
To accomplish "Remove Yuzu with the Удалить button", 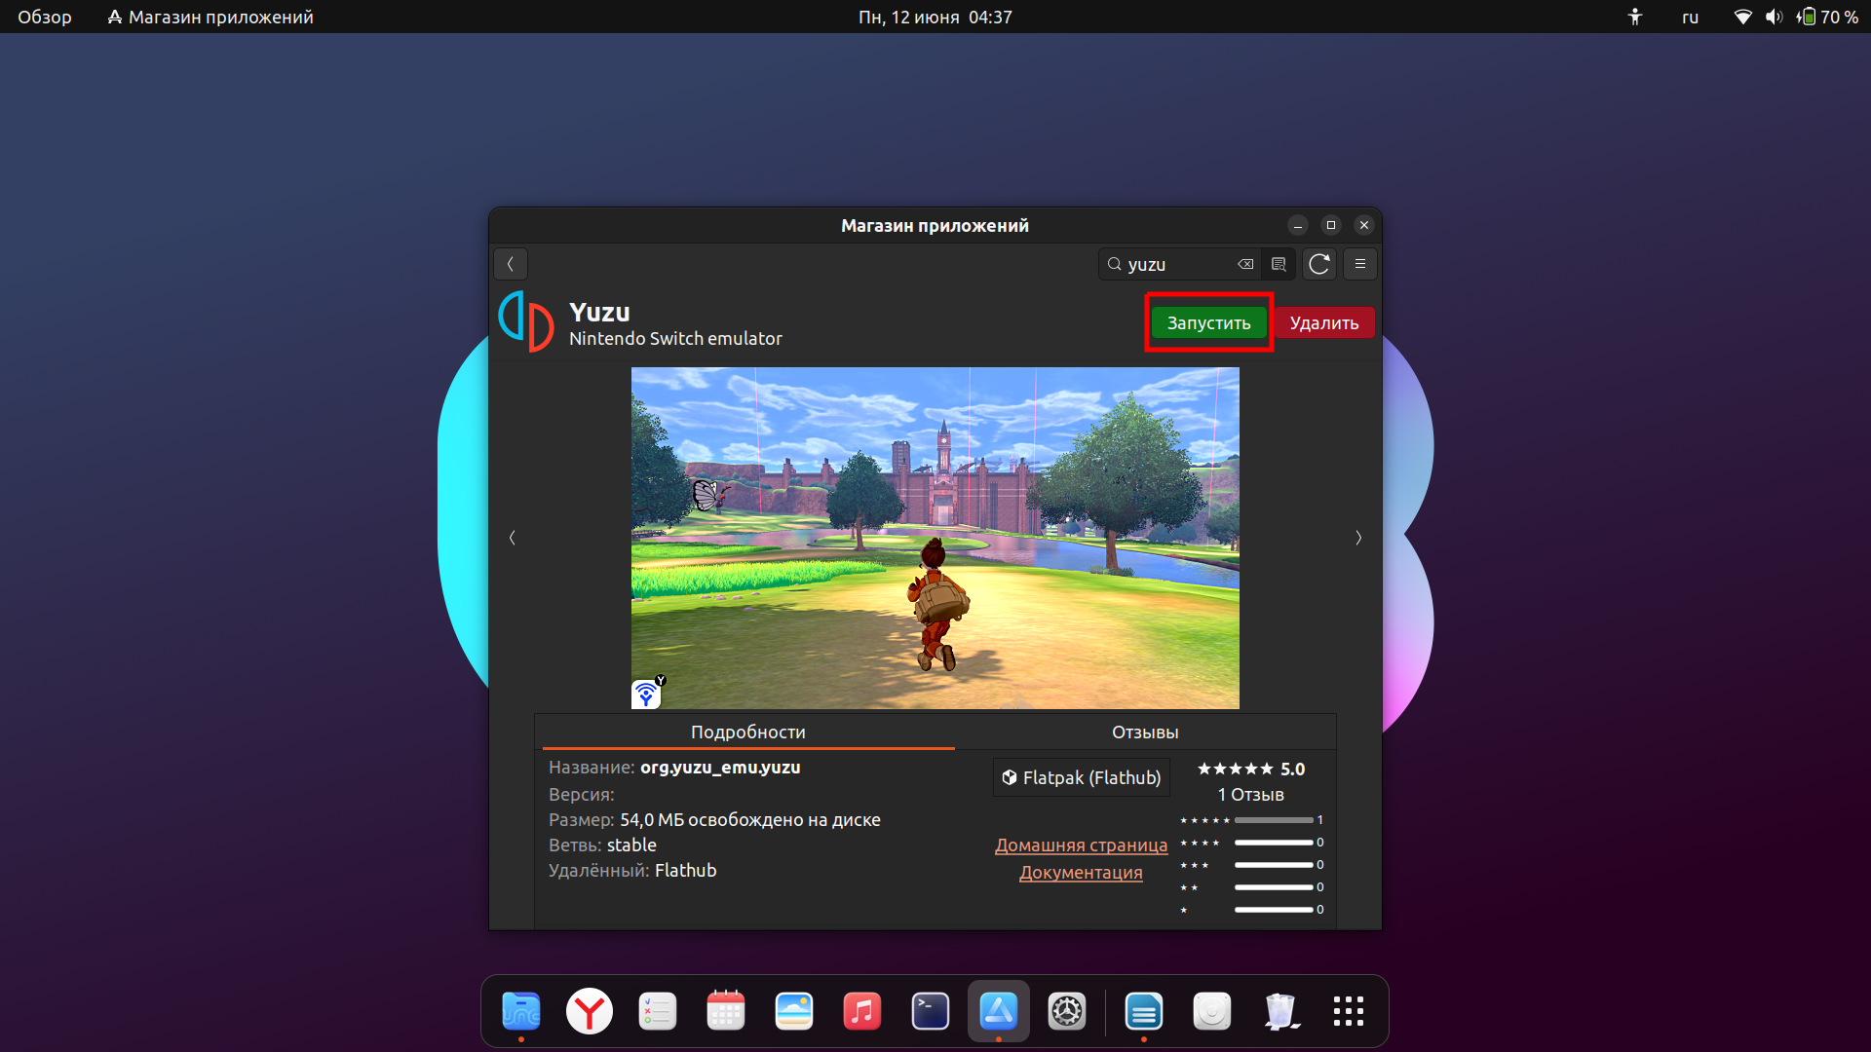I will pos(1324,322).
